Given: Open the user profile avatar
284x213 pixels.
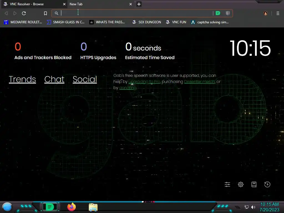Looking at the screenshot, I should pyautogui.click(x=265, y=13).
